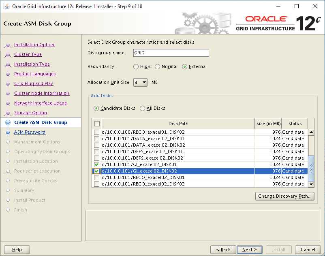This screenshot has height=256, width=325.
Task: Click o/10.0.0.100/RECO_exacel01_DISK02 path text
Action: [143, 132]
